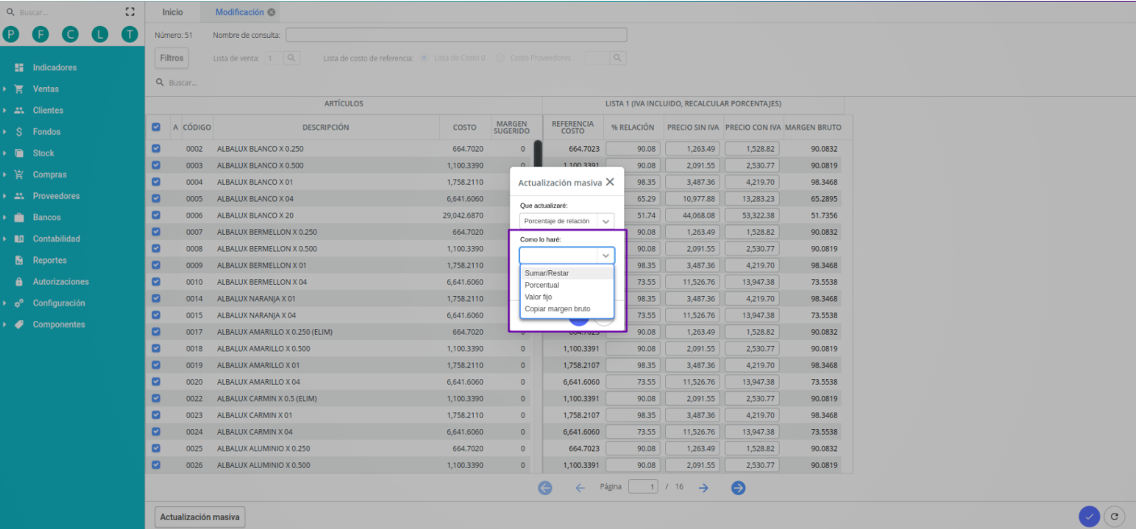Expand the Bancos menu arrow
Image resolution: width=1136 pixels, height=529 pixels.
tap(5, 217)
